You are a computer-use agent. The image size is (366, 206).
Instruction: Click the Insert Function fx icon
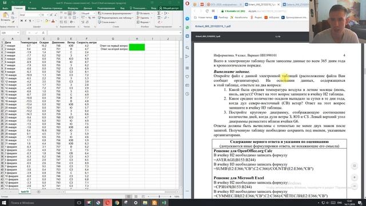[43, 33]
